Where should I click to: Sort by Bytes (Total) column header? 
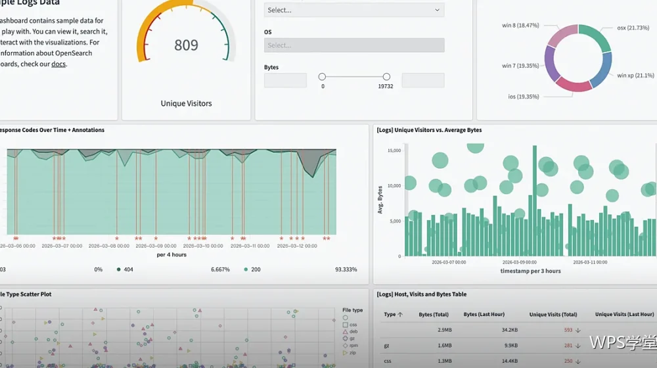pos(433,314)
